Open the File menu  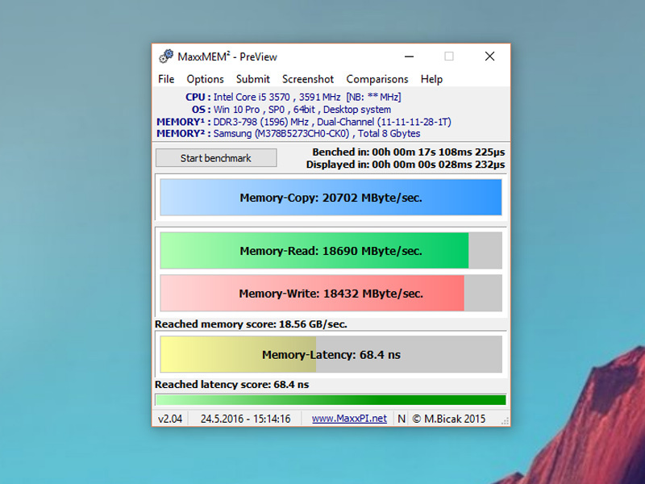pyautogui.click(x=166, y=79)
